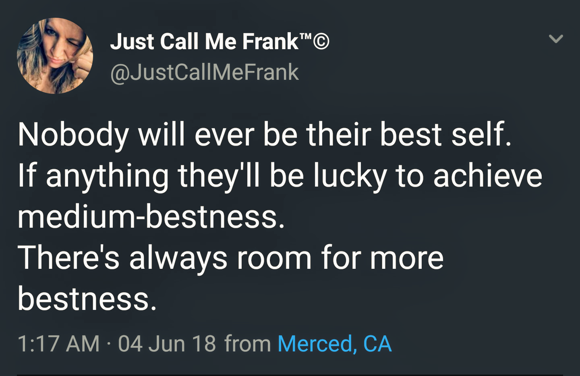Click the words "room for more" in the tweet
The image size is (580, 376).
(x=340, y=258)
